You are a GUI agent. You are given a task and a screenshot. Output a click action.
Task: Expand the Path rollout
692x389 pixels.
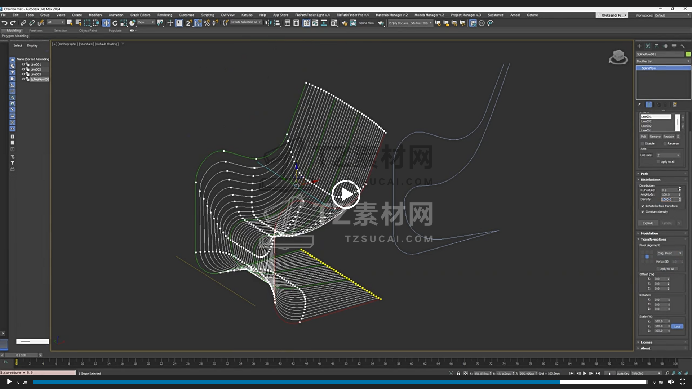[x=644, y=174]
